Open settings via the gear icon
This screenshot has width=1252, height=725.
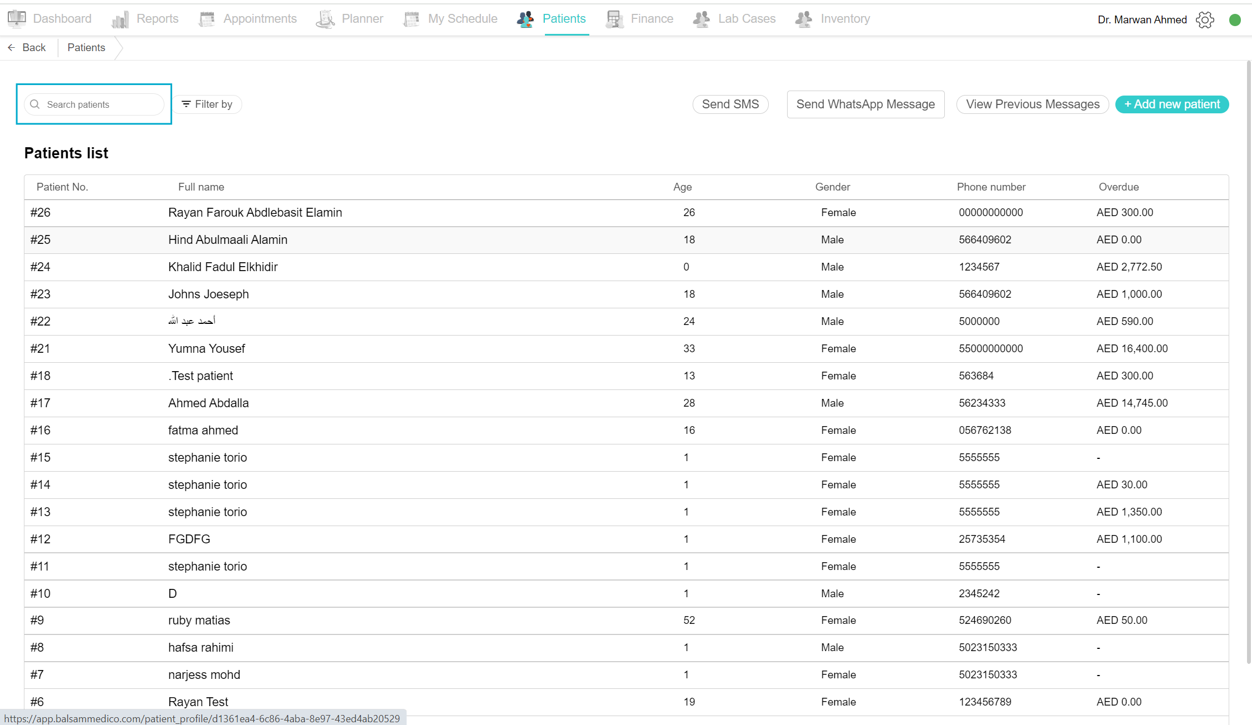[x=1205, y=20]
